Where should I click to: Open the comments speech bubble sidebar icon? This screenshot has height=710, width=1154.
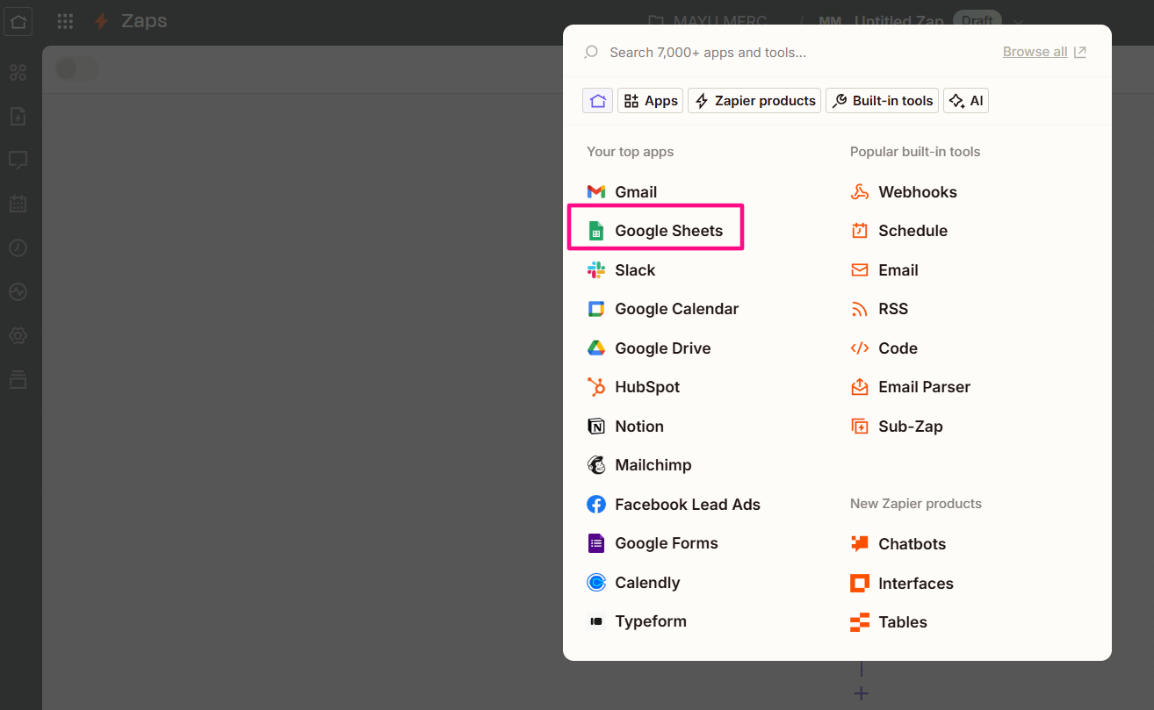[18, 160]
